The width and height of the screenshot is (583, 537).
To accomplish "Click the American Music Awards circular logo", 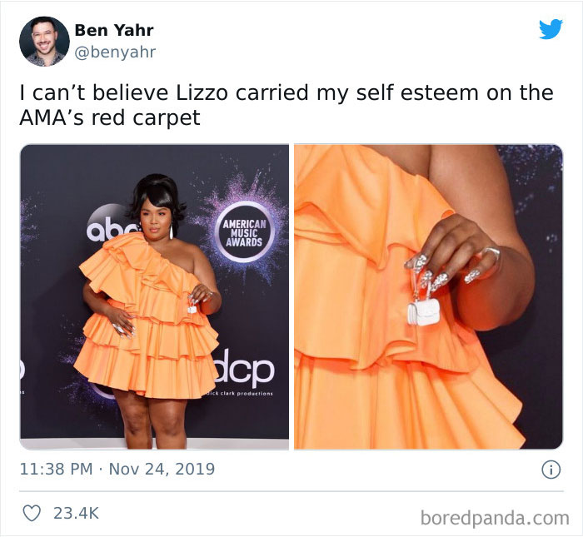I will 244,232.
